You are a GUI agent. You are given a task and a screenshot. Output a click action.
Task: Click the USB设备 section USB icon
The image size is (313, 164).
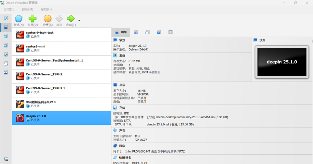(x=115, y=158)
